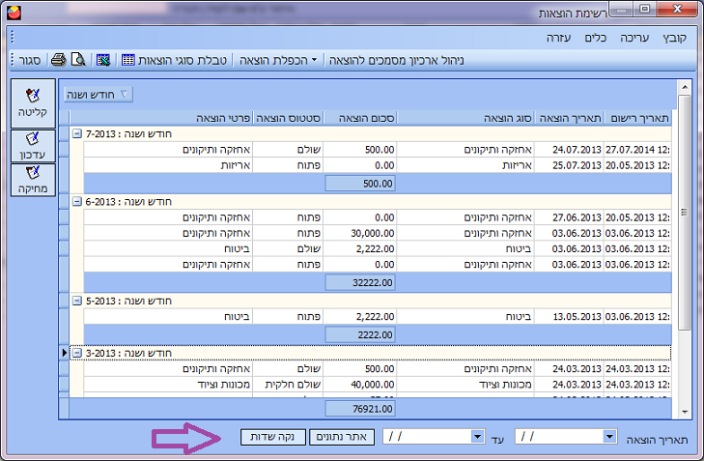Click the נקה שדות (clear fields) button

[x=272, y=437]
